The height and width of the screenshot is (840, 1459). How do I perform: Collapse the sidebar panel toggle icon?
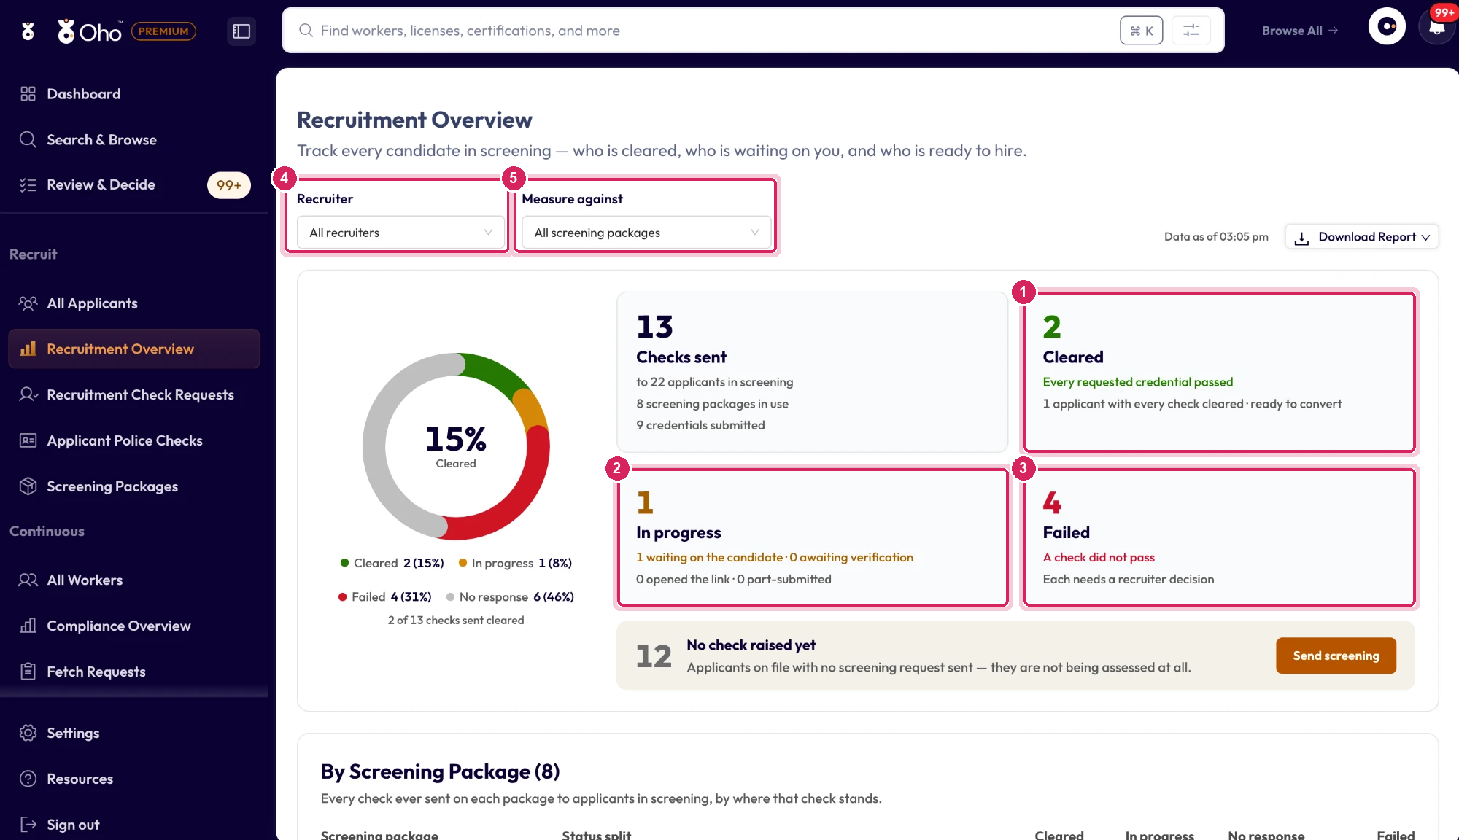pyautogui.click(x=241, y=31)
